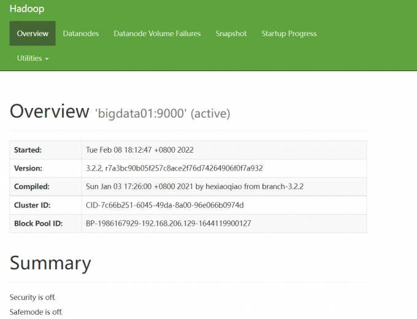Screen dimensions: 417x319
Task: Click the Started timestamp value
Action: (x=140, y=150)
